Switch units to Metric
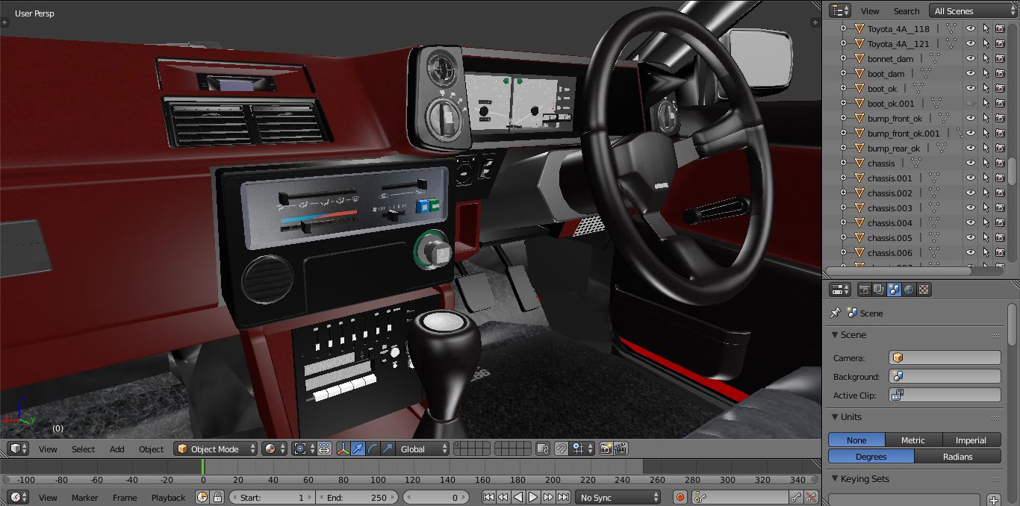Viewport: 1020px width, 506px height. [x=912, y=440]
